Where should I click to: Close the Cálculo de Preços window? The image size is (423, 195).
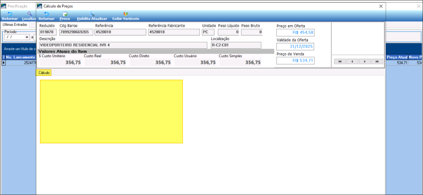coord(381,6)
